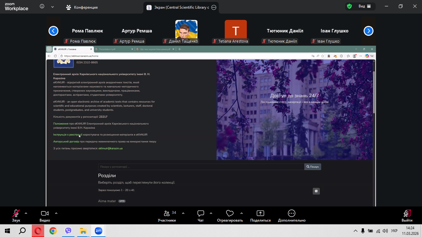The width and height of the screenshot is (422, 237).
Task: Click Tetiana Arestova's participant thumbnail
Action: tap(235, 31)
